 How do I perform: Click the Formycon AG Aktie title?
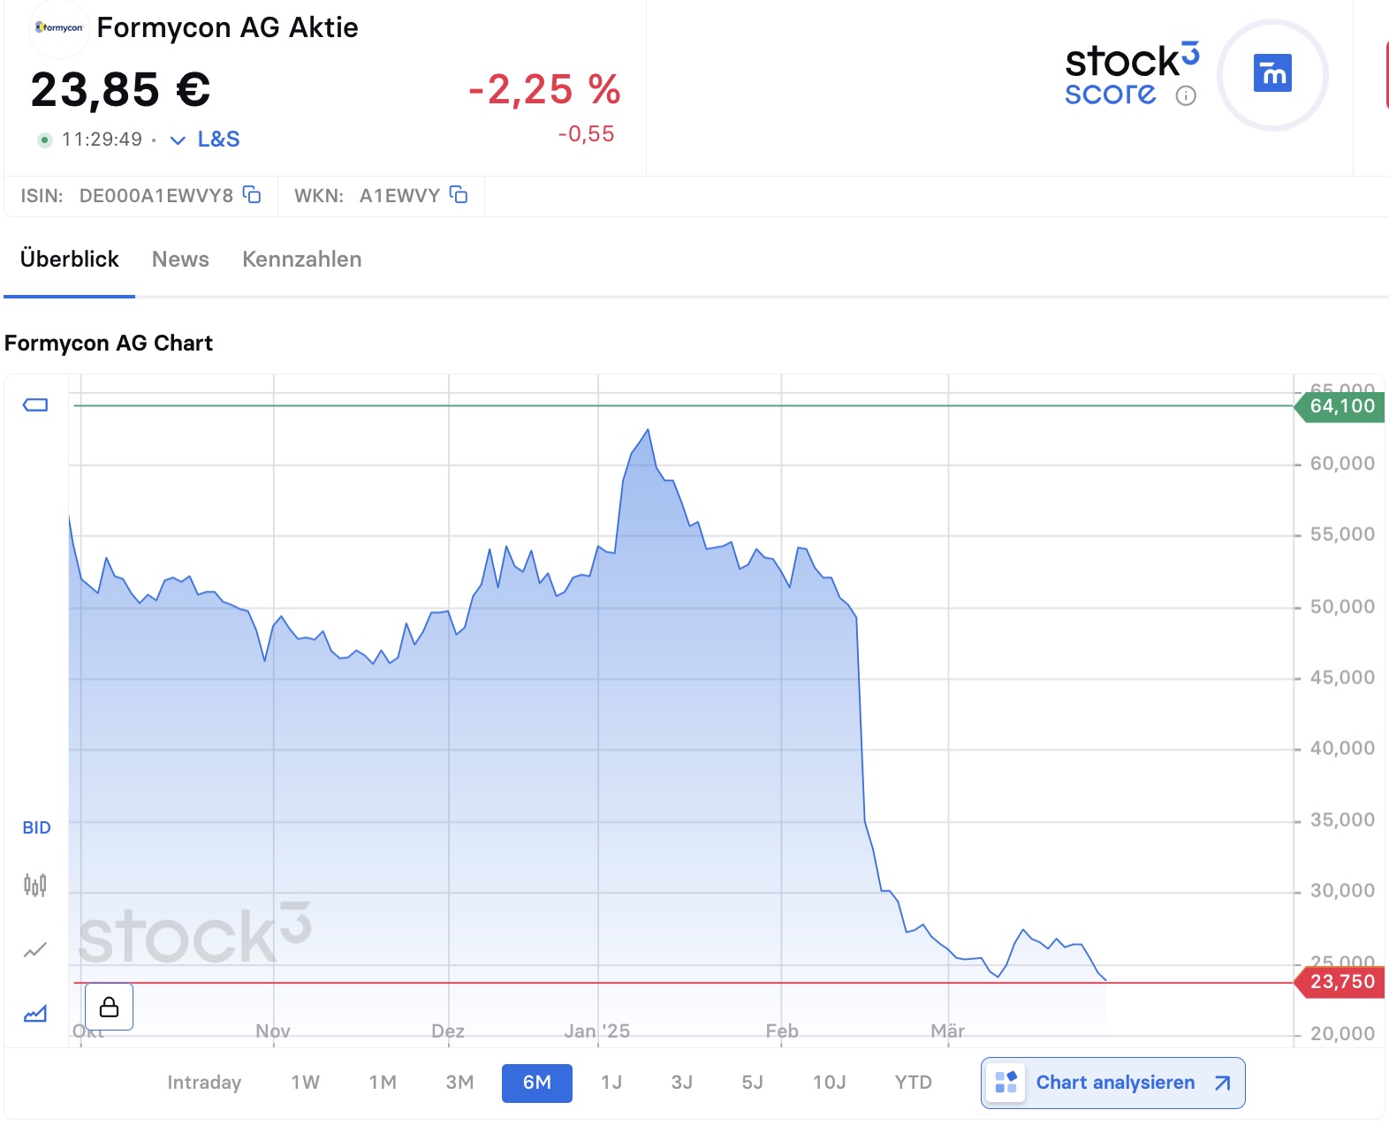click(227, 27)
